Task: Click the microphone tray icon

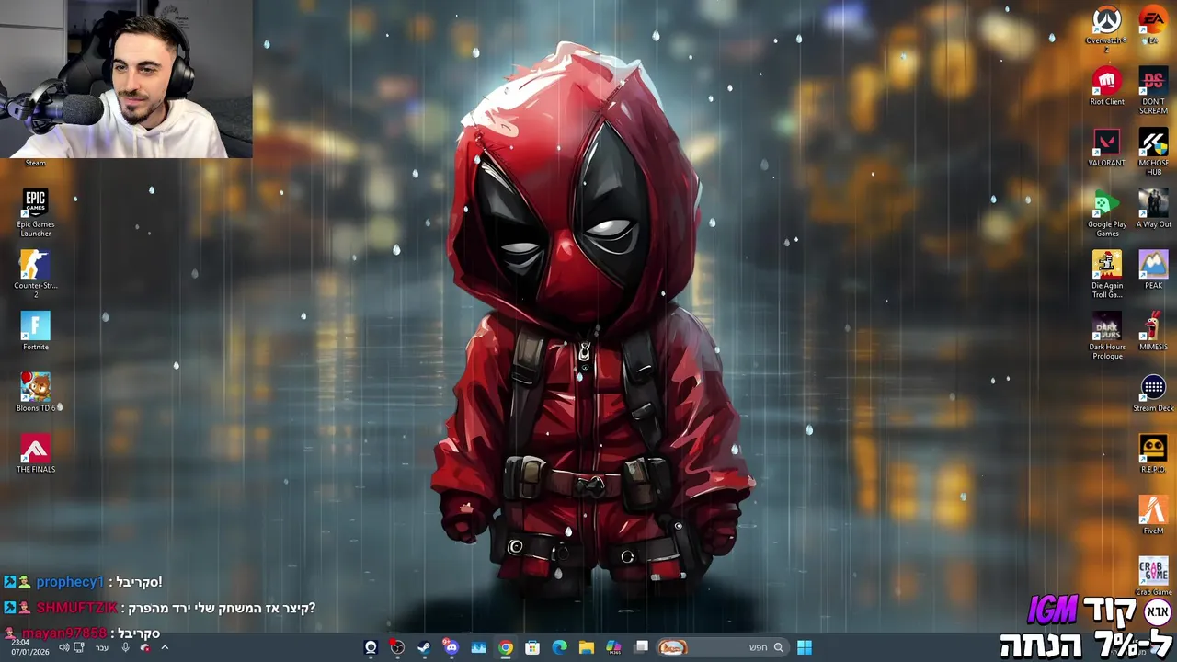Action: point(126,647)
